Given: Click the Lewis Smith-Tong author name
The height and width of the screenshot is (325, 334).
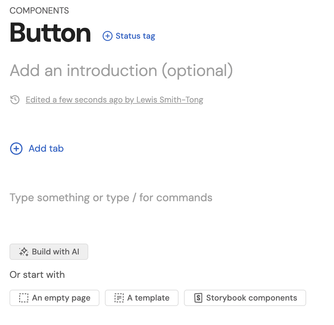Looking at the screenshot, I should tap(170, 100).
